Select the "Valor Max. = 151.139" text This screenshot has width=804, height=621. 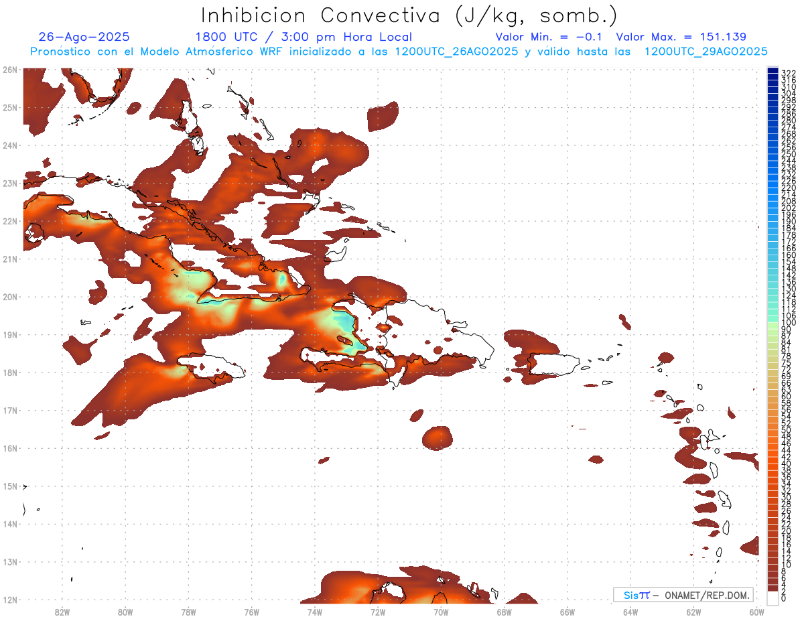681,37
